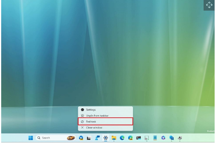Click the move arrows icon at top right
The image size is (217, 144).
209,5
